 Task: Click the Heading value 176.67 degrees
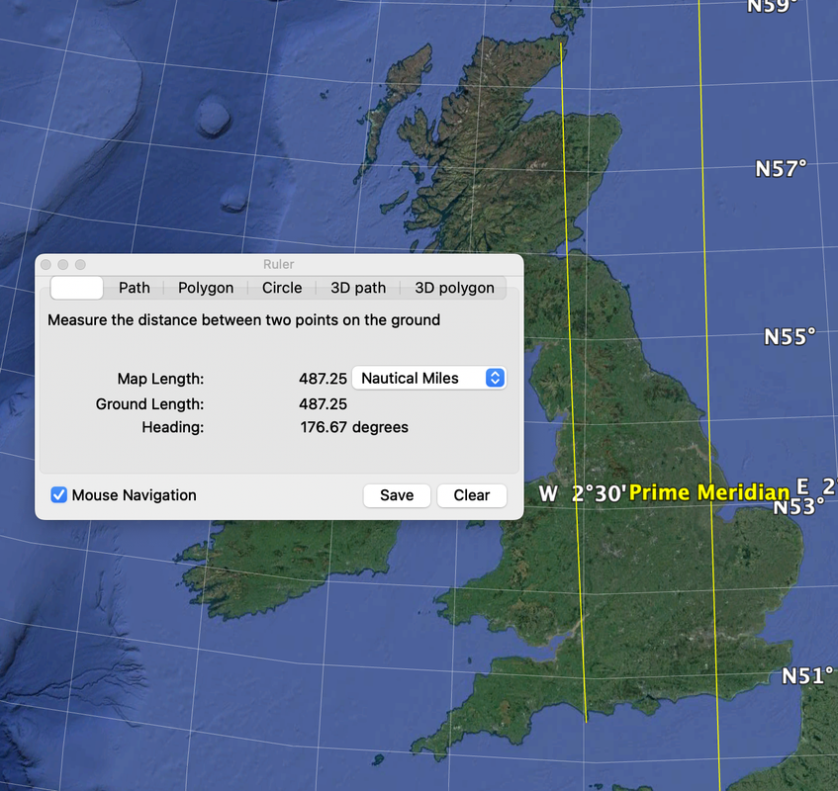point(354,427)
